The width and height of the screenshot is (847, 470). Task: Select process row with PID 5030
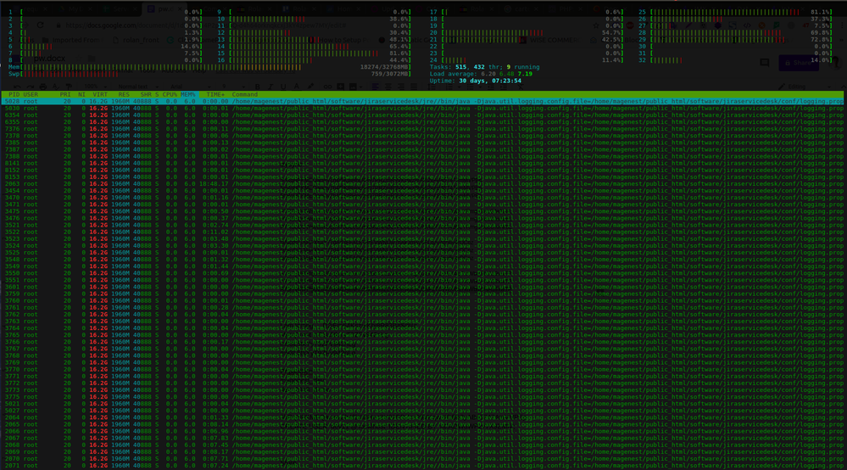(x=422, y=109)
